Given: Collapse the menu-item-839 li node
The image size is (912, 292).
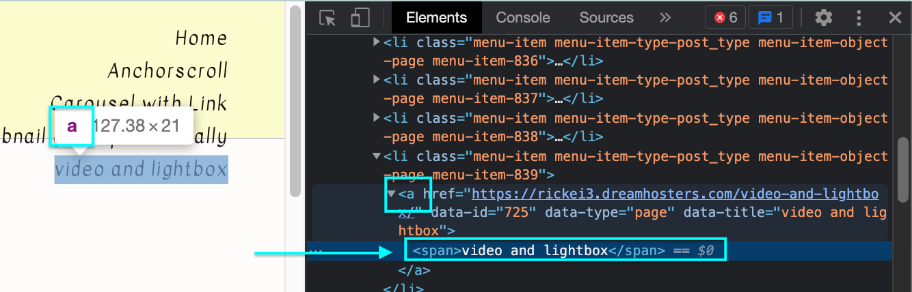Looking at the screenshot, I should click(377, 156).
